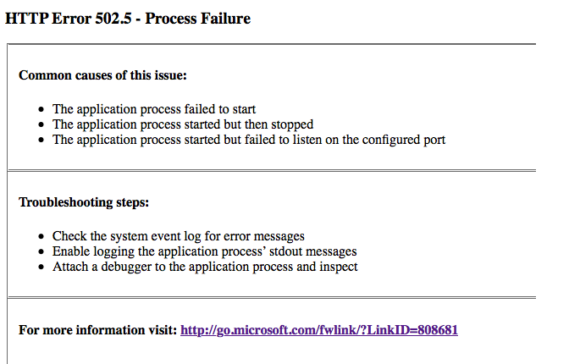Click the bullet before 'Attach a debugger'
Image resolution: width=580 pixels, height=364 pixels.
pyautogui.click(x=41, y=267)
